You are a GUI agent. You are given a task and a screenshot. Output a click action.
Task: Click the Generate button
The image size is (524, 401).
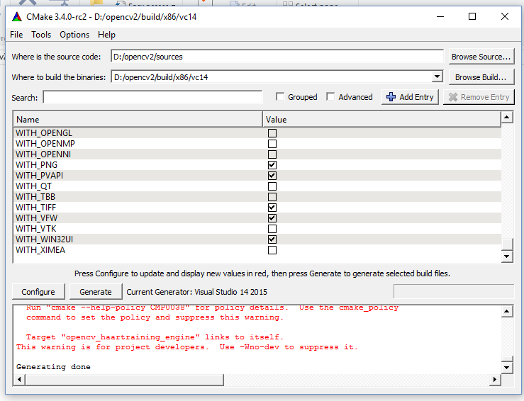click(x=96, y=292)
